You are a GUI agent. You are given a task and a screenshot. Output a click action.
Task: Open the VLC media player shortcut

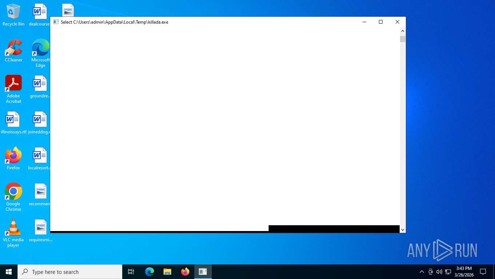tap(13, 233)
